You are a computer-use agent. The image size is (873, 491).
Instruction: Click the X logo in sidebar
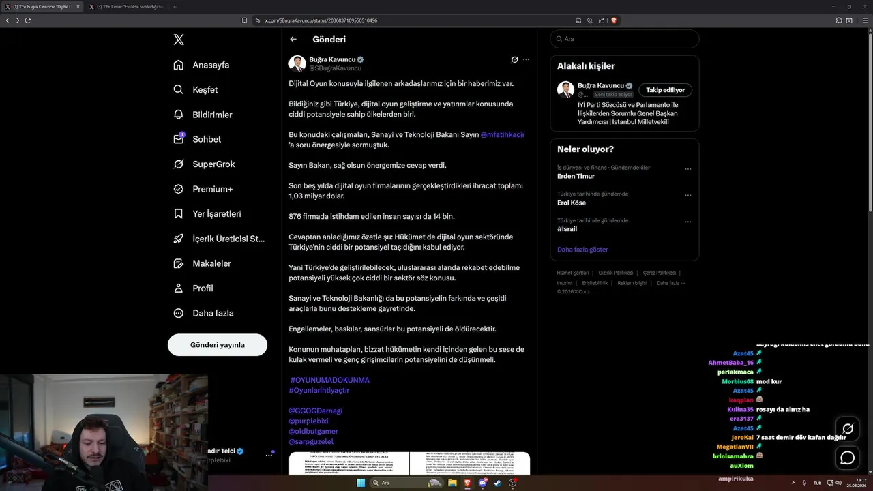click(179, 40)
